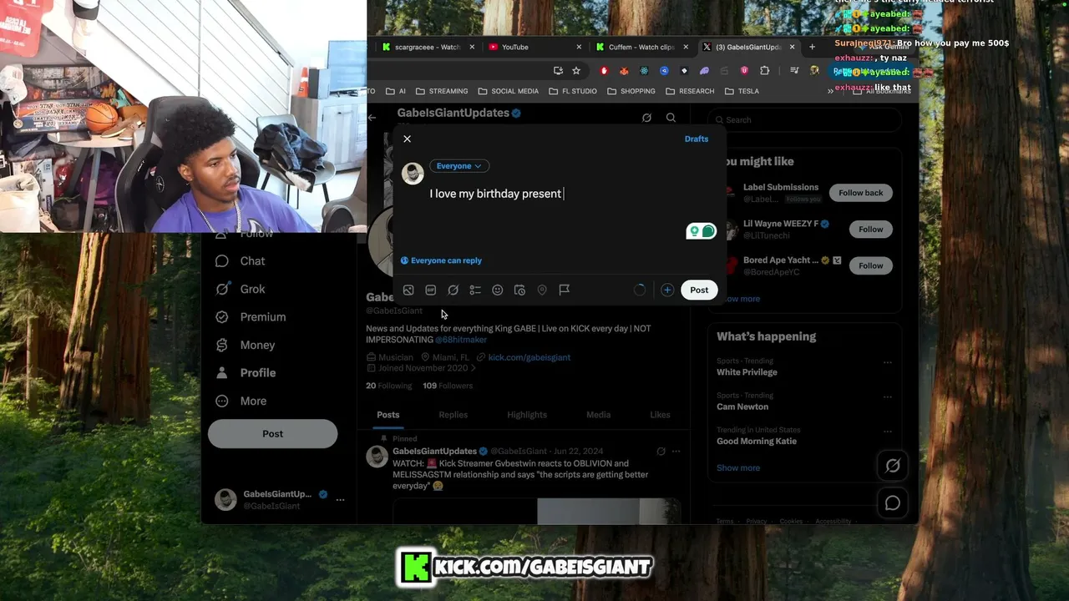Open Premium in the X sidebar
The image size is (1069, 601).
pos(251,317)
